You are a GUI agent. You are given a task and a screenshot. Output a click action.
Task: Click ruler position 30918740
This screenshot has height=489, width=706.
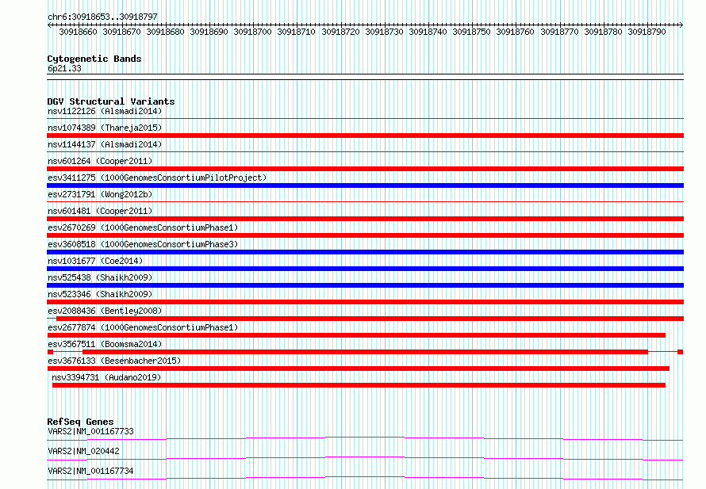click(x=428, y=32)
